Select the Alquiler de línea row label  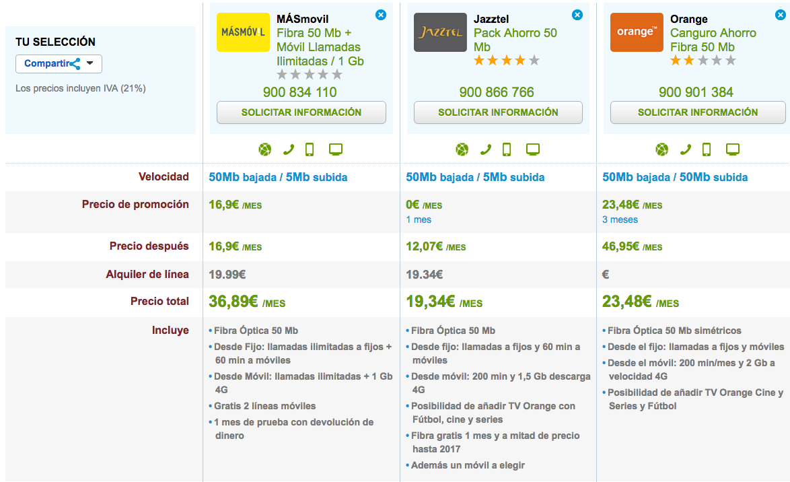coord(147,274)
